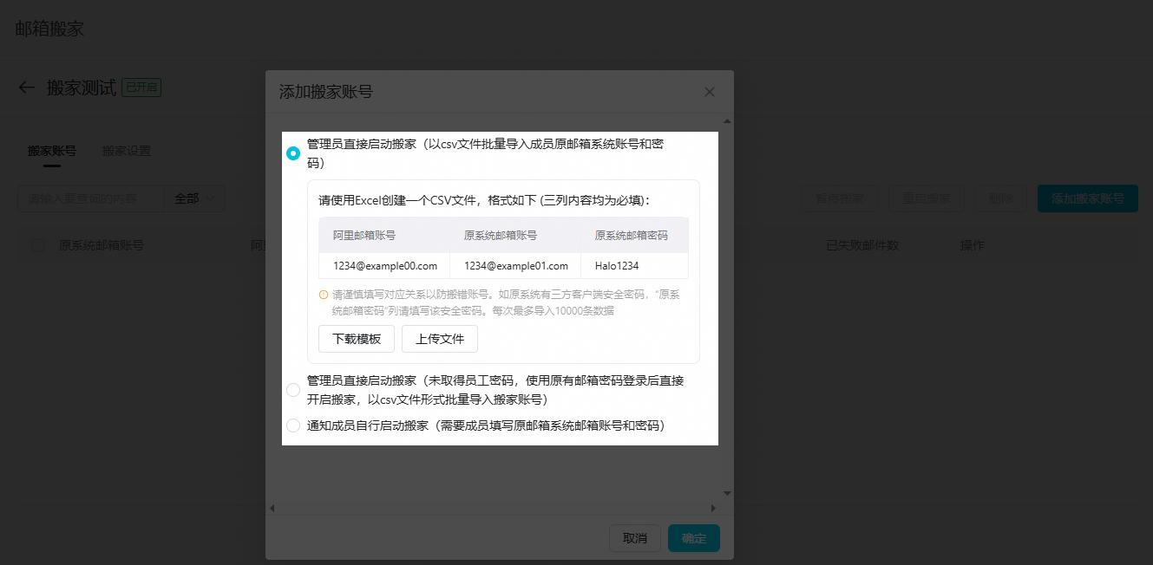Select the 通知成员自行启动搬家 radio option
1153x565 pixels.
point(293,425)
